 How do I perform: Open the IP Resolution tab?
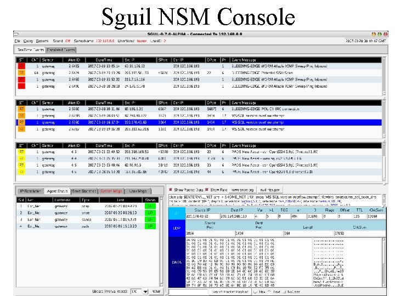(30, 191)
